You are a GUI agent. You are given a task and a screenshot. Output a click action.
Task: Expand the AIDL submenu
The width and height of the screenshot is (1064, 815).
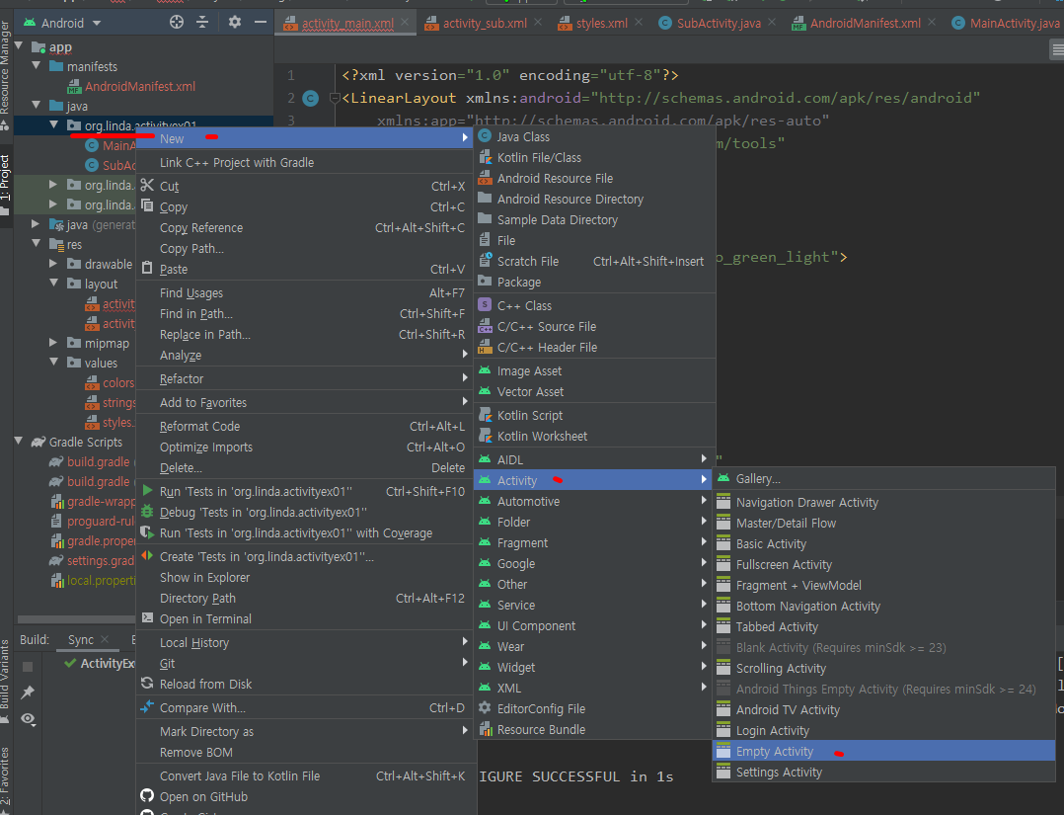(x=594, y=459)
